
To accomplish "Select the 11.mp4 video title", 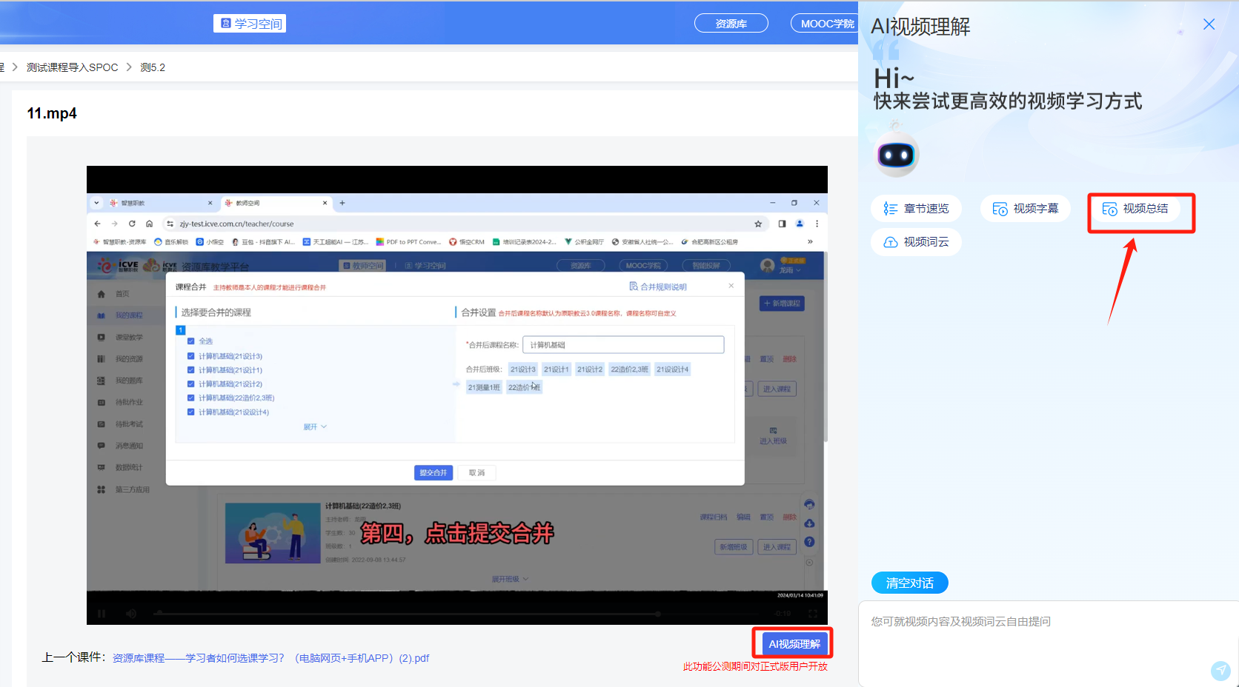I will [x=52, y=113].
